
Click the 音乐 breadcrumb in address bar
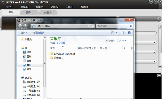(x=47, y=26)
